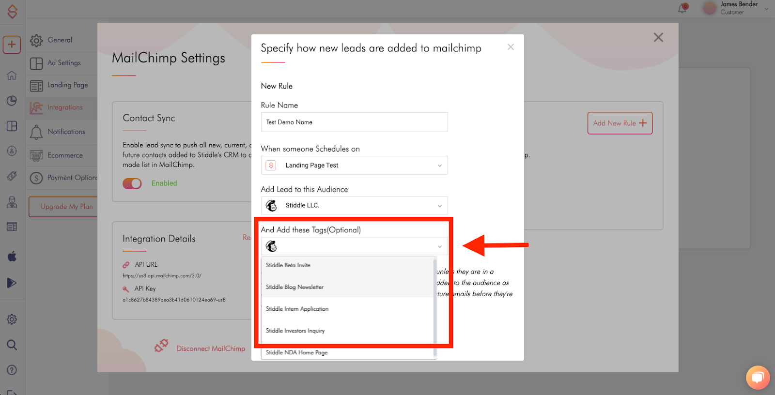Open the layout grid icon in the sidebar
Image resolution: width=775 pixels, height=395 pixels.
(12, 126)
